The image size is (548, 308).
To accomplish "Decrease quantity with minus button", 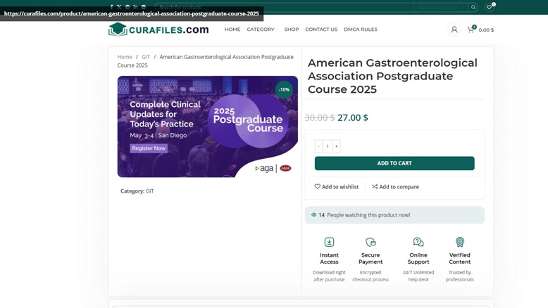I will (x=318, y=146).
